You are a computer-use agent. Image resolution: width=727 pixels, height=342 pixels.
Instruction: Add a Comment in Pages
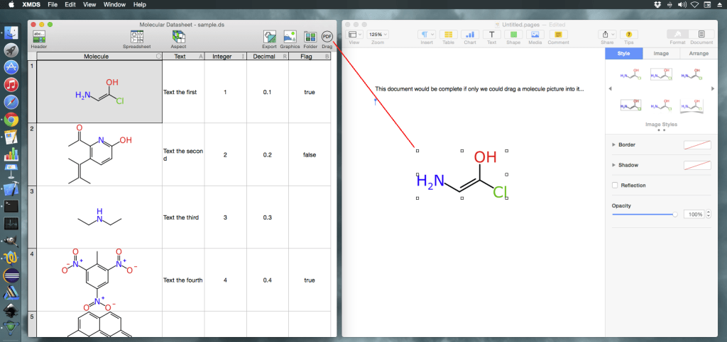coord(558,34)
